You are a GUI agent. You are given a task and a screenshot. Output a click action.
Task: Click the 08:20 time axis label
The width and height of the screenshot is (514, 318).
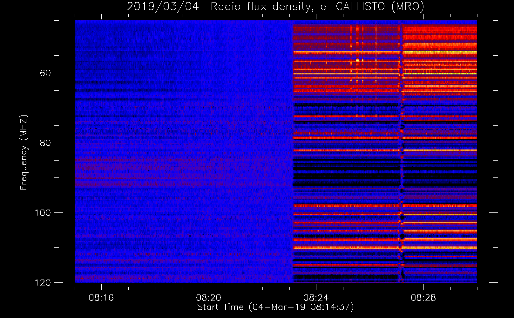pyautogui.click(x=208, y=298)
